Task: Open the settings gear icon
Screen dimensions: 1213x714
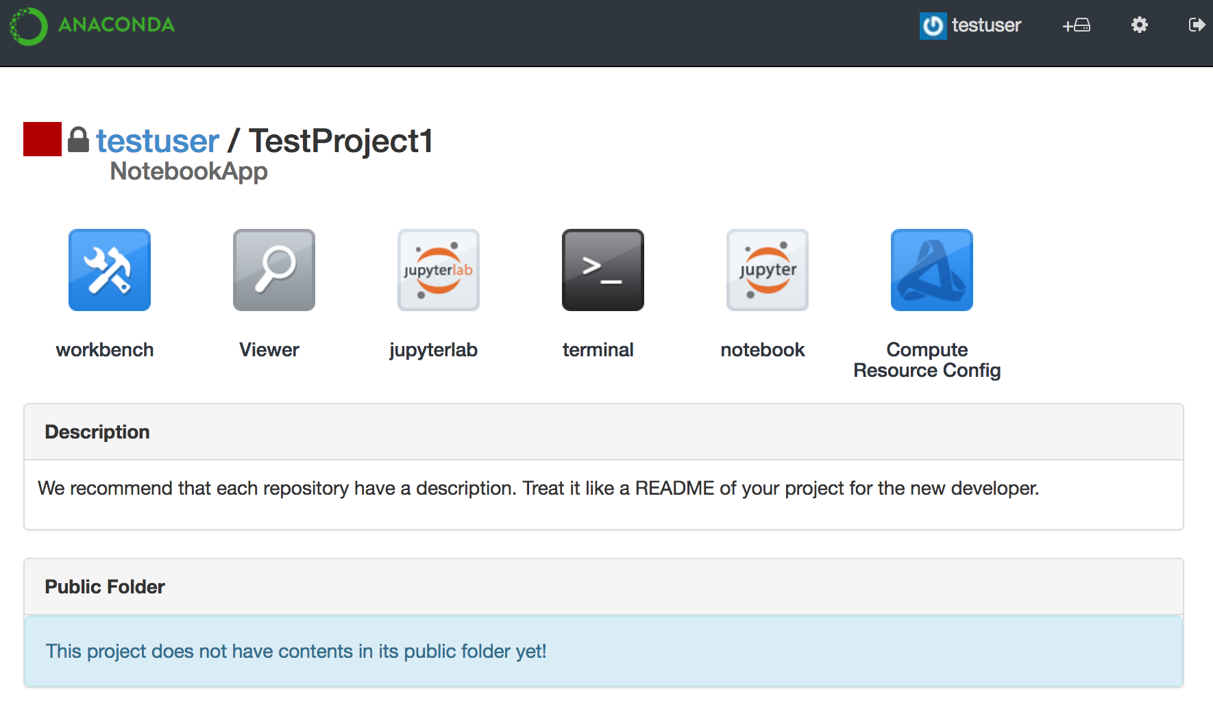Action: (x=1139, y=25)
